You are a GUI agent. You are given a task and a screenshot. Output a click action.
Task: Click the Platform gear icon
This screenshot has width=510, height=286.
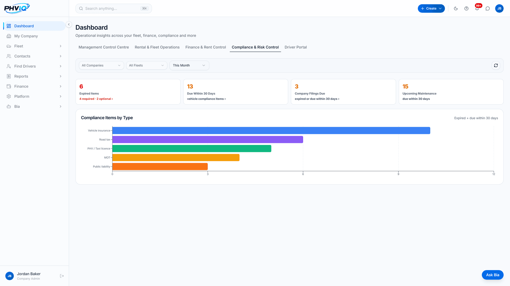(x=9, y=97)
